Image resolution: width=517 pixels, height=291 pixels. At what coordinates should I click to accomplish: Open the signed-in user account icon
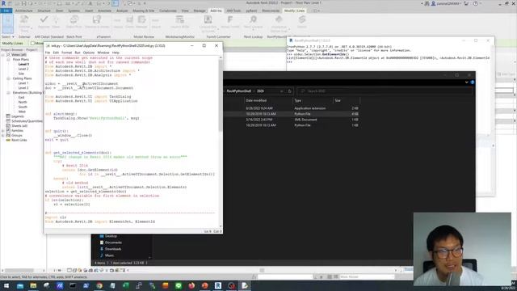click(x=434, y=3)
